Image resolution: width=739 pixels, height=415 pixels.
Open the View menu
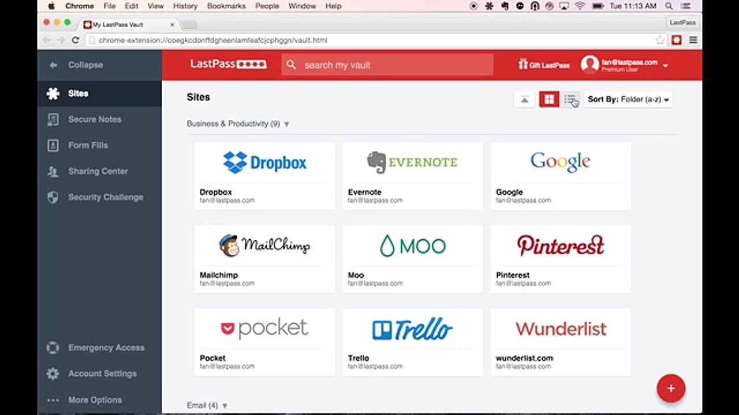[156, 6]
